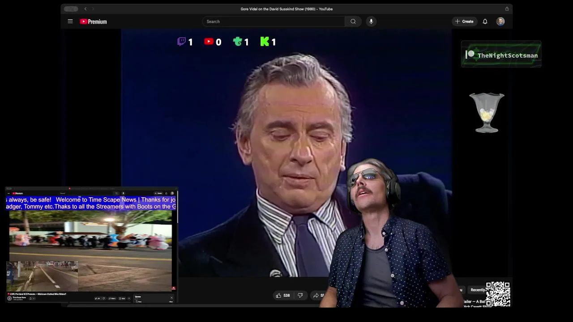Click the Twitch viewer count icon
This screenshot has height=322, width=573.
[181, 42]
